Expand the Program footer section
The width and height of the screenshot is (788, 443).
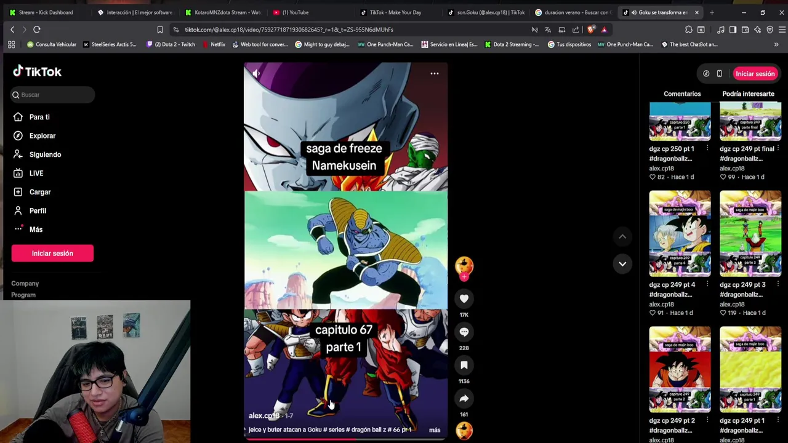[x=23, y=295]
